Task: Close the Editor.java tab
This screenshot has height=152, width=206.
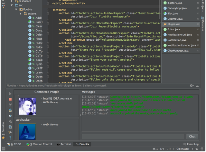Action: click(x=198, y=29)
